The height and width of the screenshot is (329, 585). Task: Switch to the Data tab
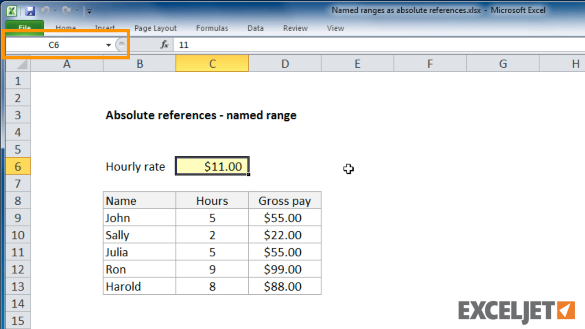pyautogui.click(x=255, y=28)
